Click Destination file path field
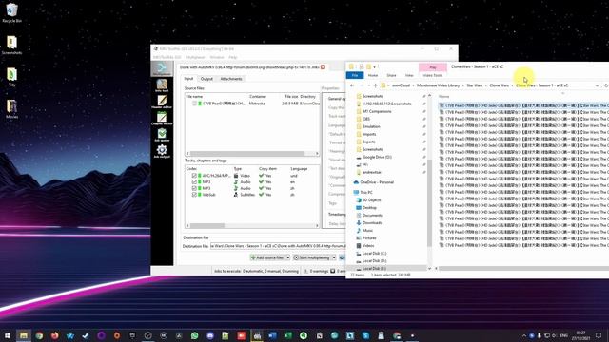 coord(278,246)
